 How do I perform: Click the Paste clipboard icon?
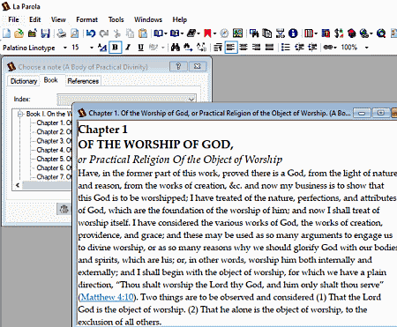click(143, 33)
